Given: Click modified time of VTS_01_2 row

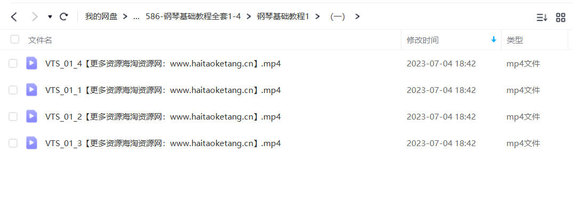Looking at the screenshot, I should [x=441, y=116].
